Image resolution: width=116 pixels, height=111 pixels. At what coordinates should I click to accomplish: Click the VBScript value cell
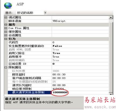tap(80, 21)
